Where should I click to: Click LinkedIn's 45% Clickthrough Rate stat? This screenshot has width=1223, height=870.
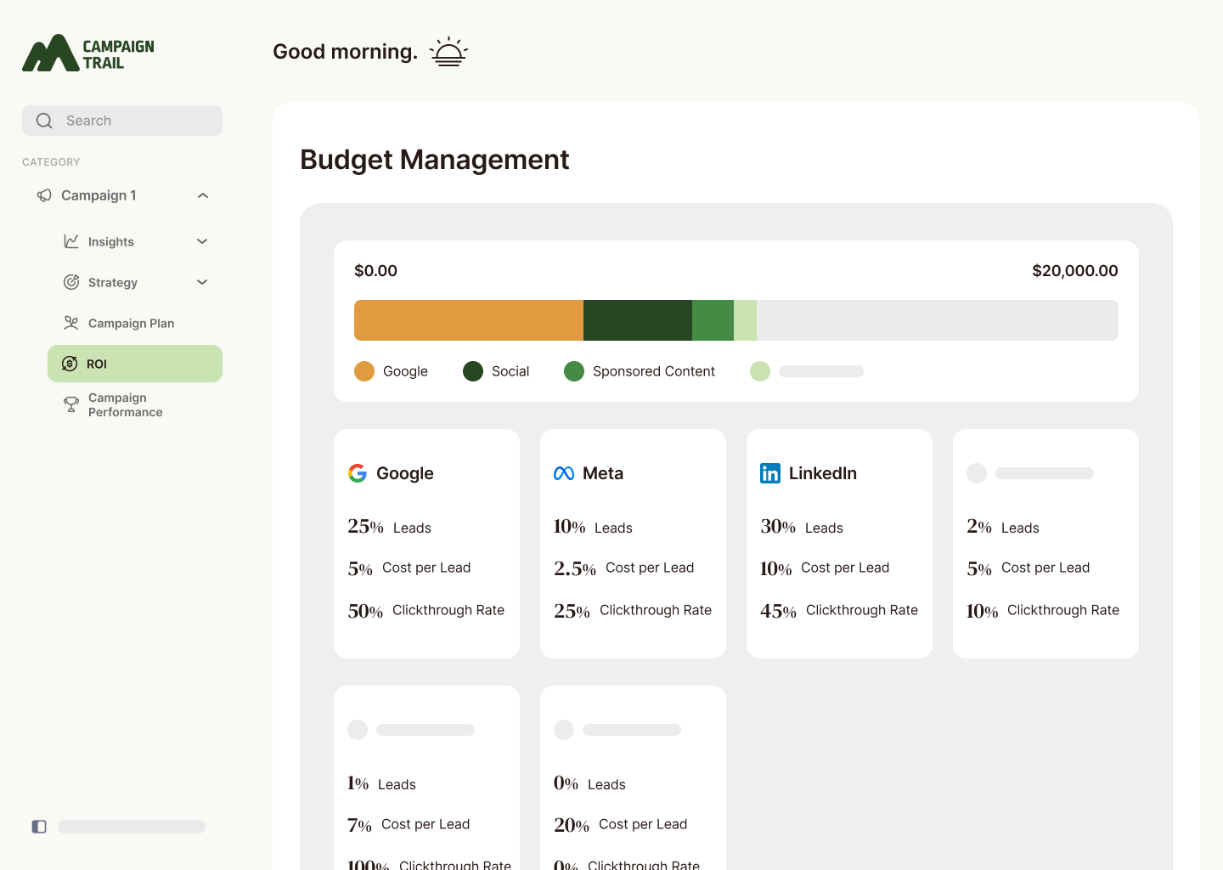pos(839,610)
